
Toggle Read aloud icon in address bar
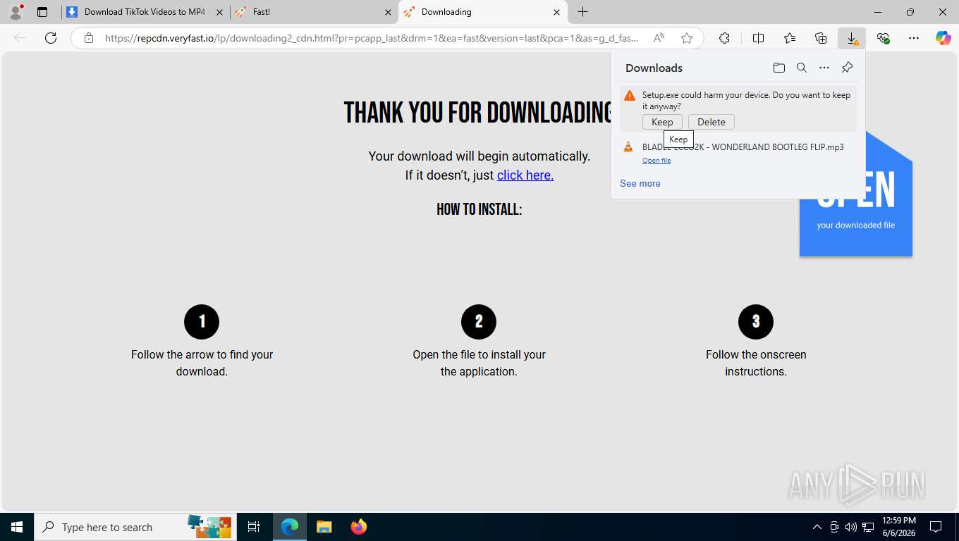coord(659,38)
